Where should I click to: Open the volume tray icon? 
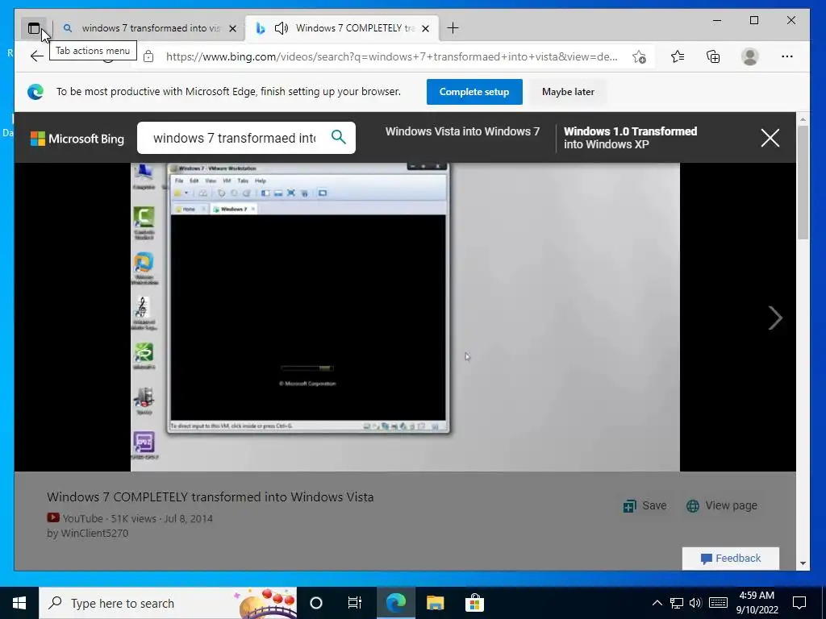tap(695, 603)
